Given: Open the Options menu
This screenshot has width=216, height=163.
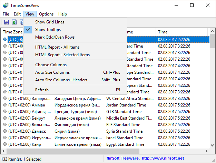Looking at the screenshot, I should pos(46,14).
